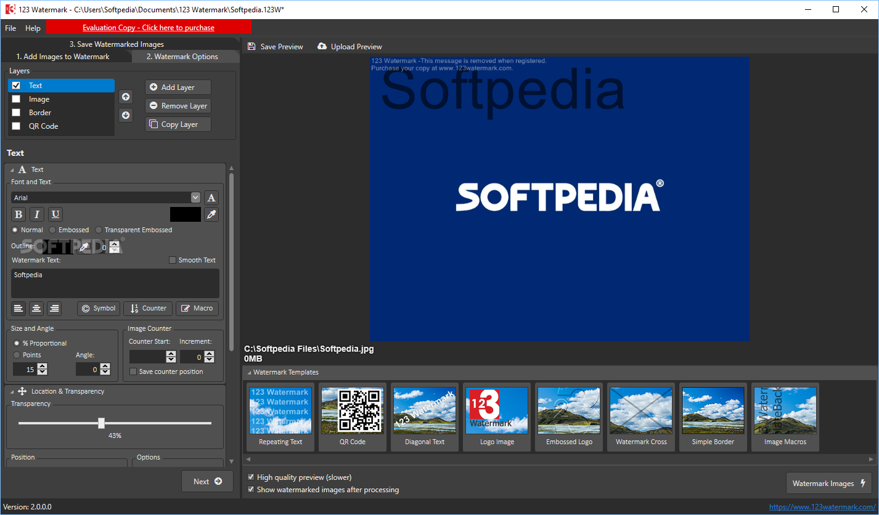
Task: Check Save counter position
Action: point(133,371)
